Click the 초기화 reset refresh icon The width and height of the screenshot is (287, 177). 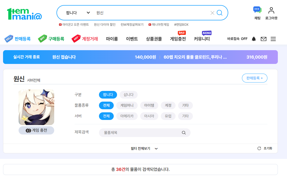point(259,148)
